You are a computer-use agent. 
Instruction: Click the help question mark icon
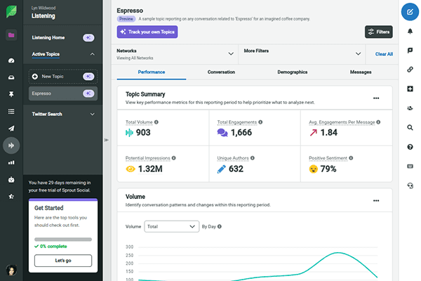(x=410, y=147)
